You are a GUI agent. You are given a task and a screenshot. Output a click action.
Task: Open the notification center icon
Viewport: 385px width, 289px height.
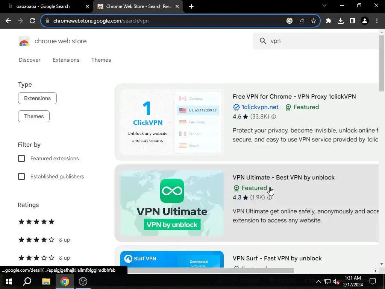coord(373,281)
